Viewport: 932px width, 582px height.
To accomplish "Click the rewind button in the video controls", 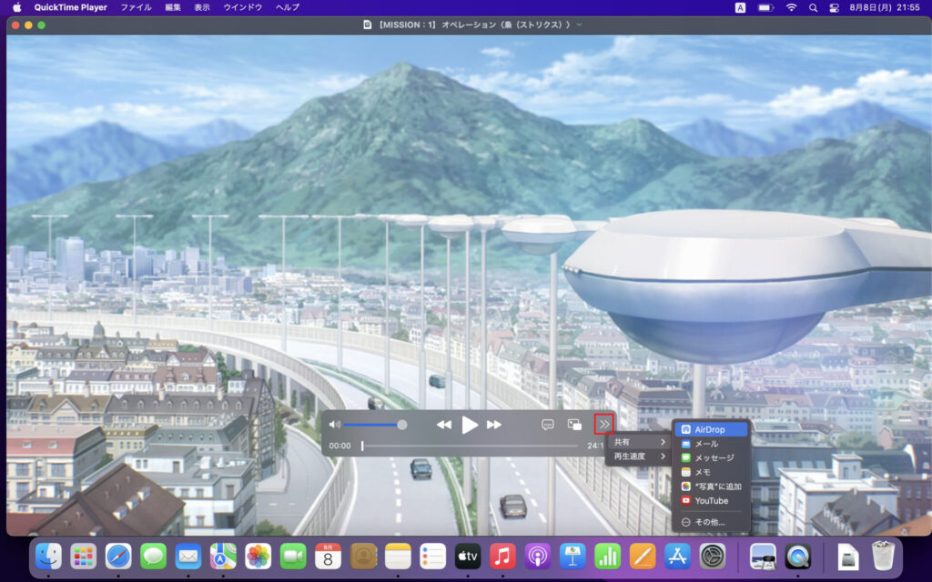I will click(443, 425).
